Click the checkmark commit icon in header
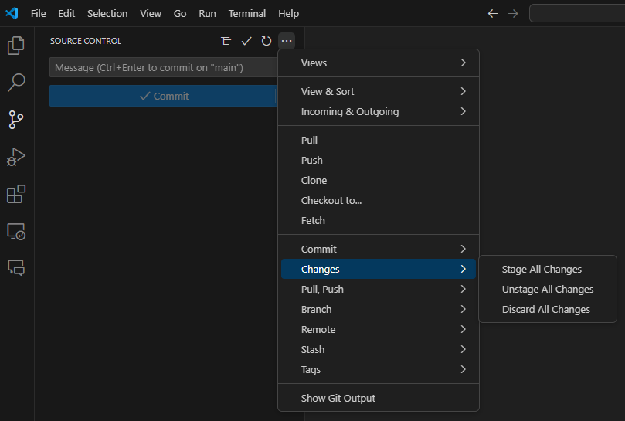The height and width of the screenshot is (421, 625). 246,41
